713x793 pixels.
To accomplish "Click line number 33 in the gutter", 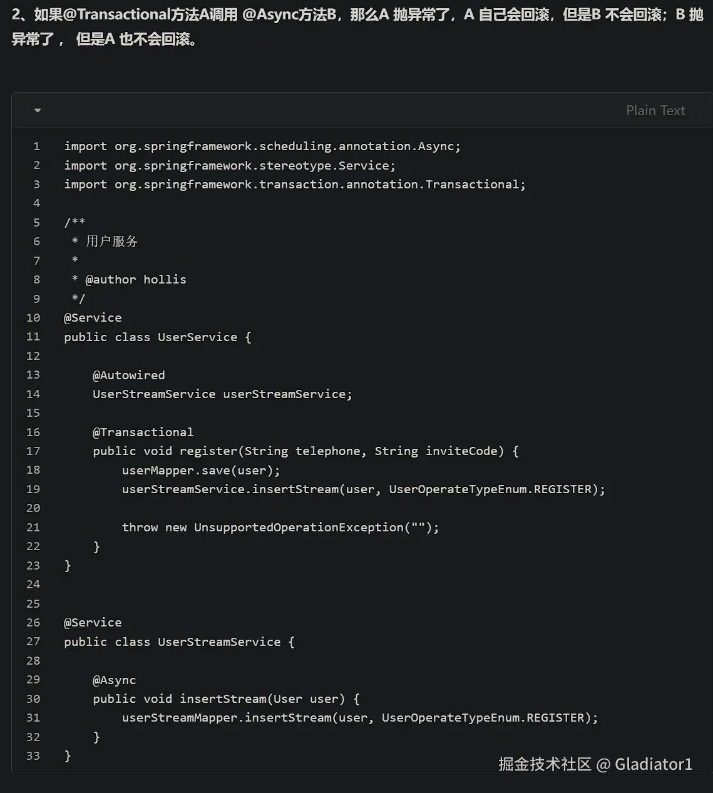I will pyautogui.click(x=33, y=756).
